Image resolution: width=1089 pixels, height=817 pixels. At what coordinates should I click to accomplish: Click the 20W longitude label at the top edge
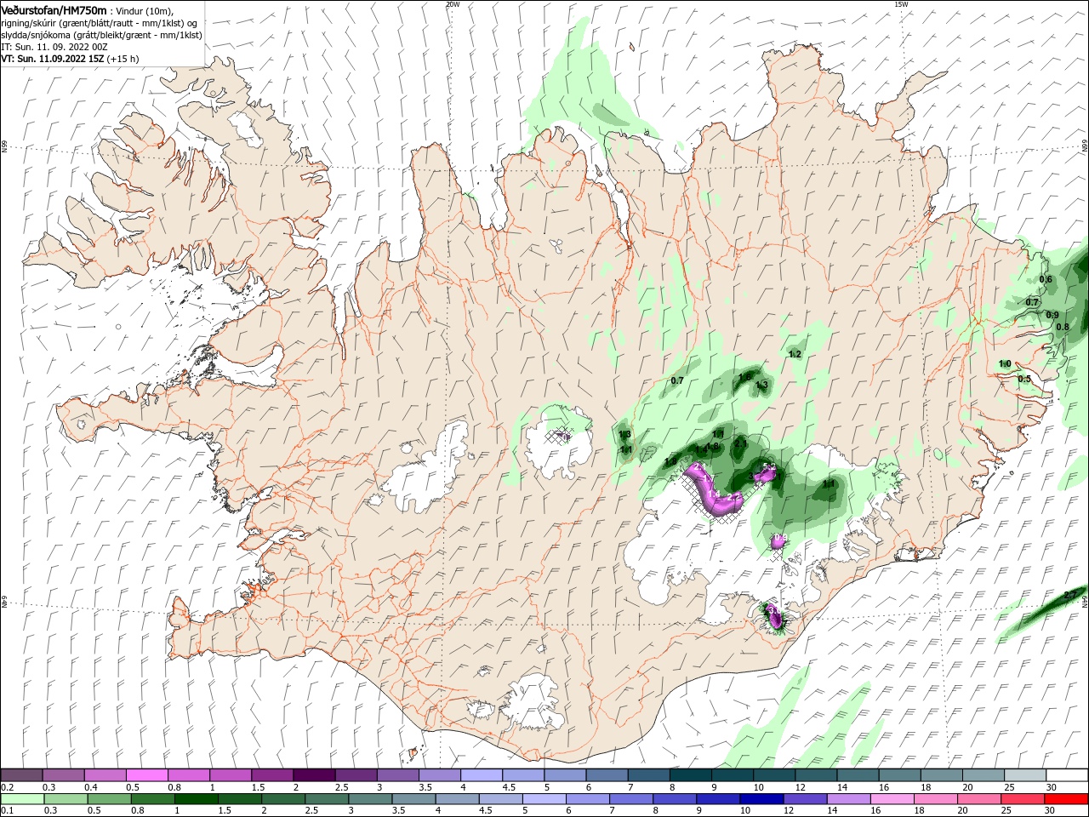[x=453, y=4]
